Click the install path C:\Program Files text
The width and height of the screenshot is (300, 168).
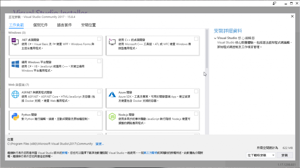(x=50, y=144)
